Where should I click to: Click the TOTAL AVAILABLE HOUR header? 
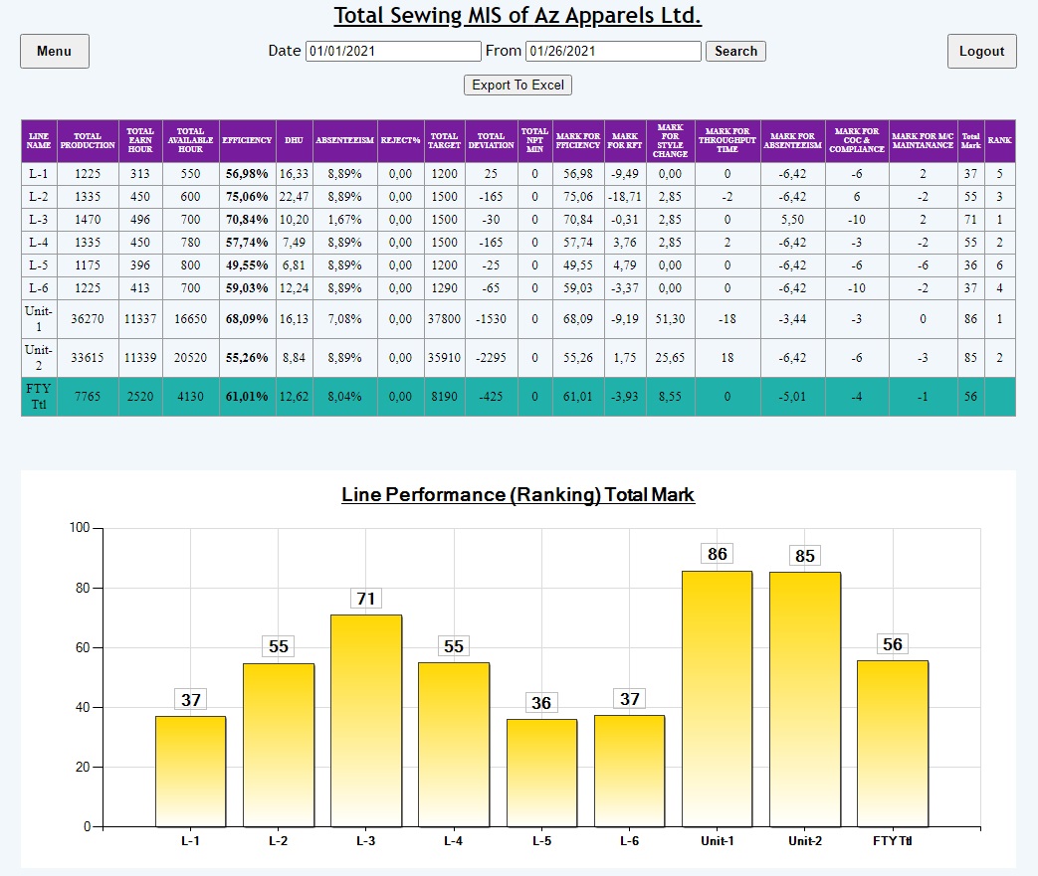(x=191, y=140)
